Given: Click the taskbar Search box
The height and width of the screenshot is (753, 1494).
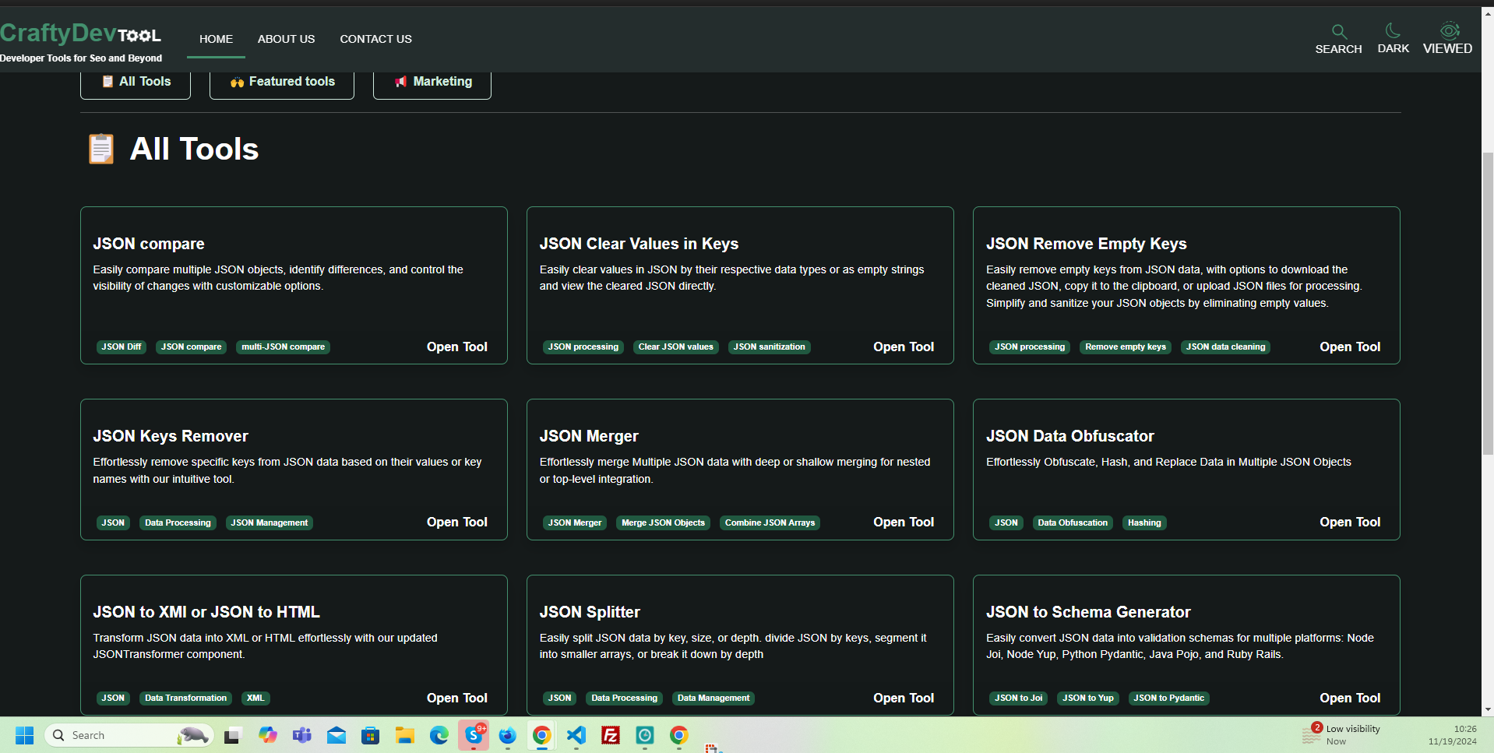Looking at the screenshot, I should pyautogui.click(x=129, y=735).
